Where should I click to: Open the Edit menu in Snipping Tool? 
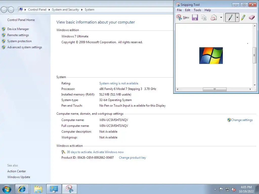pyautogui.click(x=187, y=10)
